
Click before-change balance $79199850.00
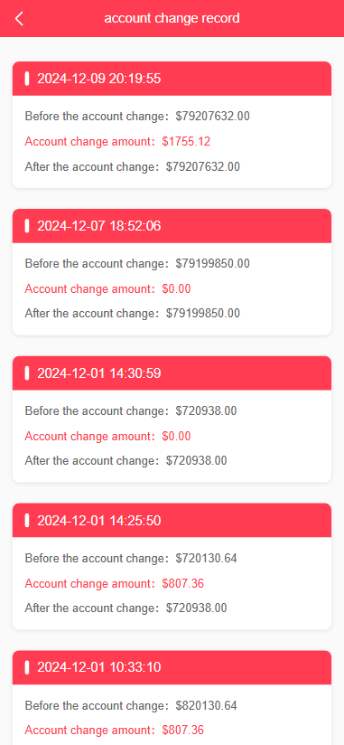click(212, 263)
